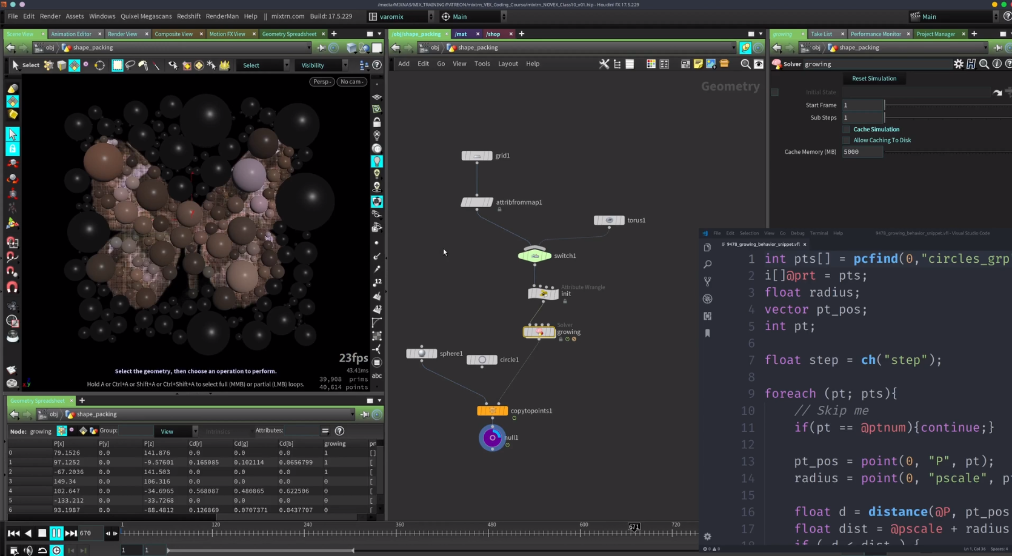Enable the Cache Simulation checkbox
This screenshot has height=556, width=1012.
click(x=847, y=130)
